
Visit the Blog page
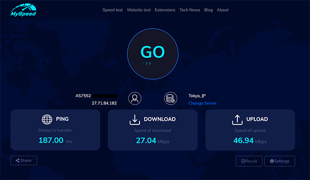click(208, 10)
